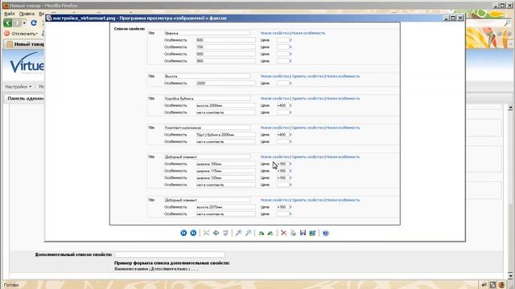Click square tray icon in status bar

tap(492, 285)
